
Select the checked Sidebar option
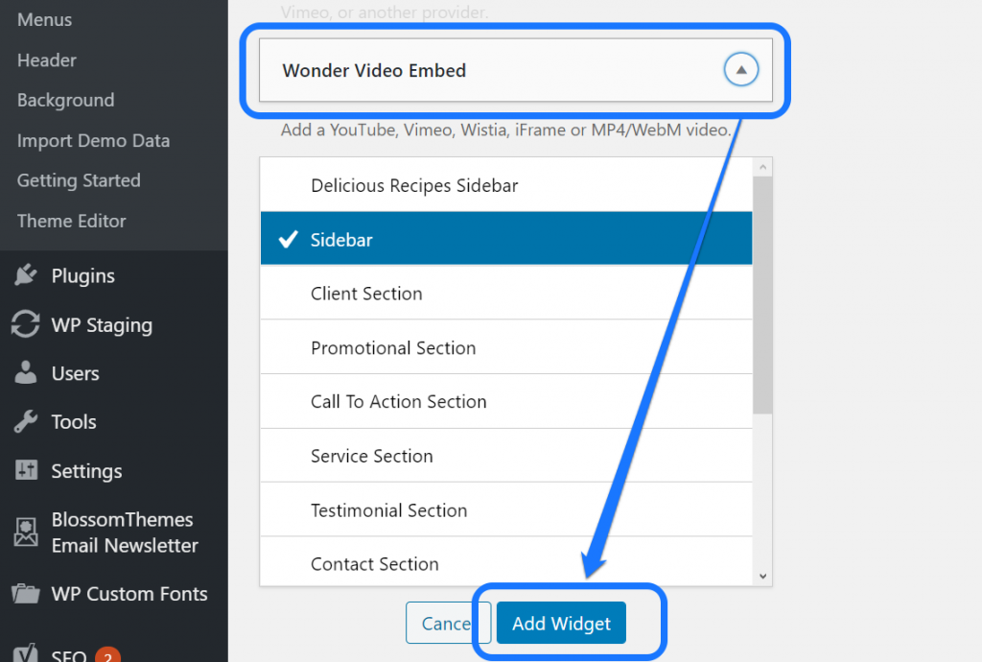pos(506,239)
